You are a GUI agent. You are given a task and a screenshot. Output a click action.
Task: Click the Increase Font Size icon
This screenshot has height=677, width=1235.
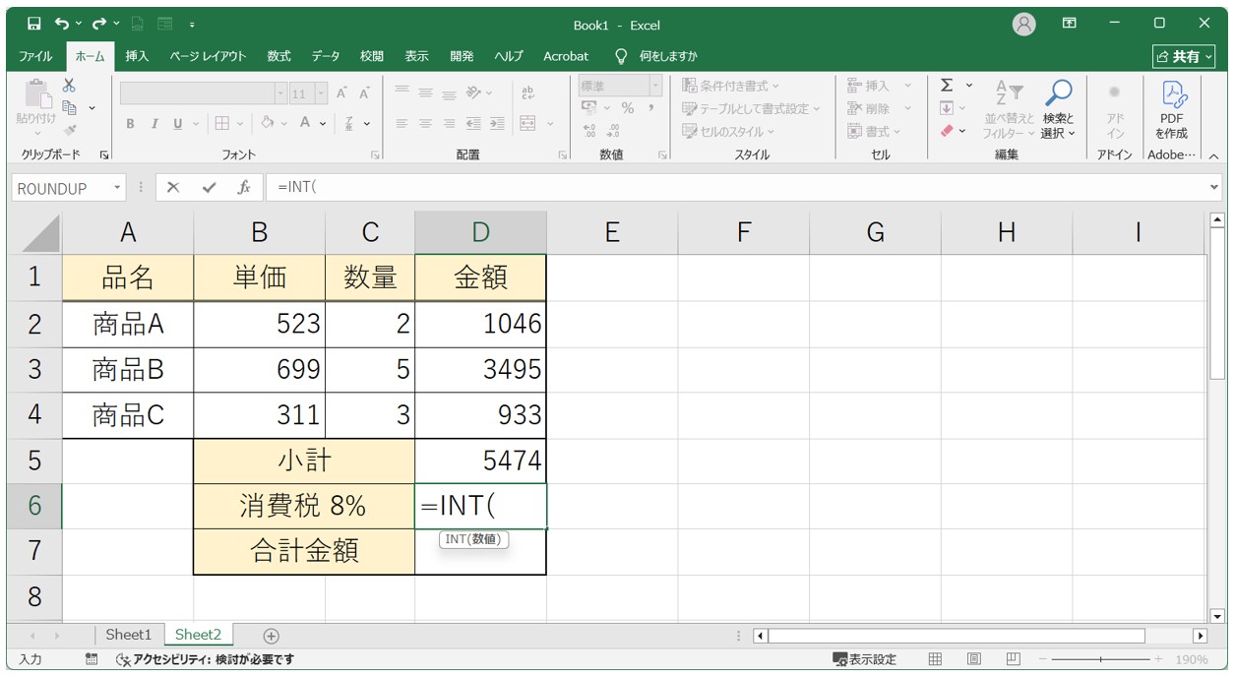[x=341, y=93]
